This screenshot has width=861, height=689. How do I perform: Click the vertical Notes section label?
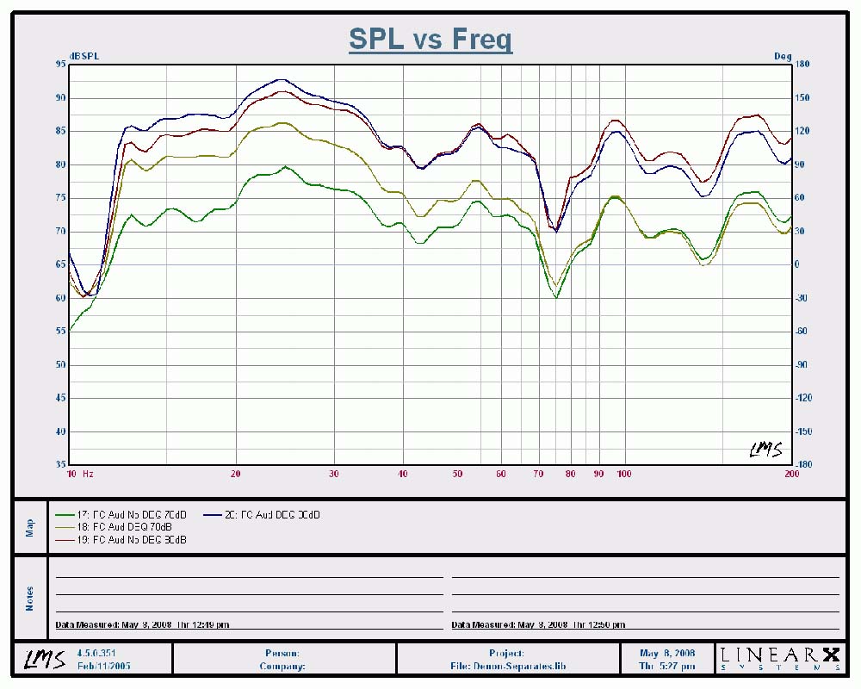(x=30, y=599)
